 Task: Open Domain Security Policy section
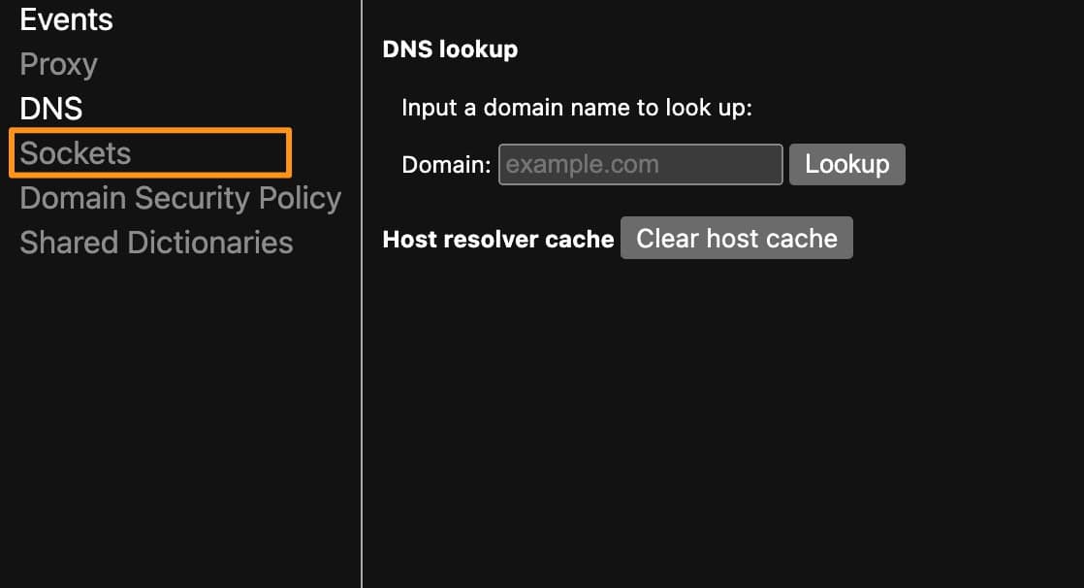pos(180,198)
